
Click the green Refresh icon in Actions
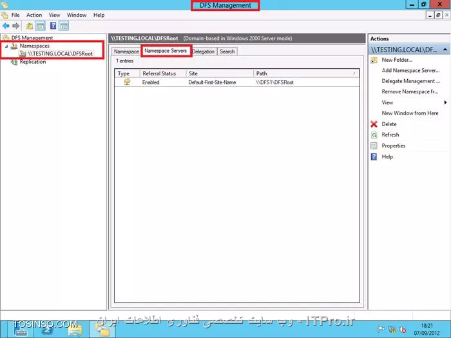(x=374, y=135)
